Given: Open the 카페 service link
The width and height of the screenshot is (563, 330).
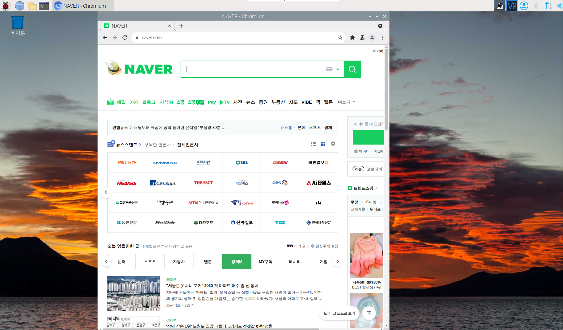Looking at the screenshot, I should [x=134, y=102].
